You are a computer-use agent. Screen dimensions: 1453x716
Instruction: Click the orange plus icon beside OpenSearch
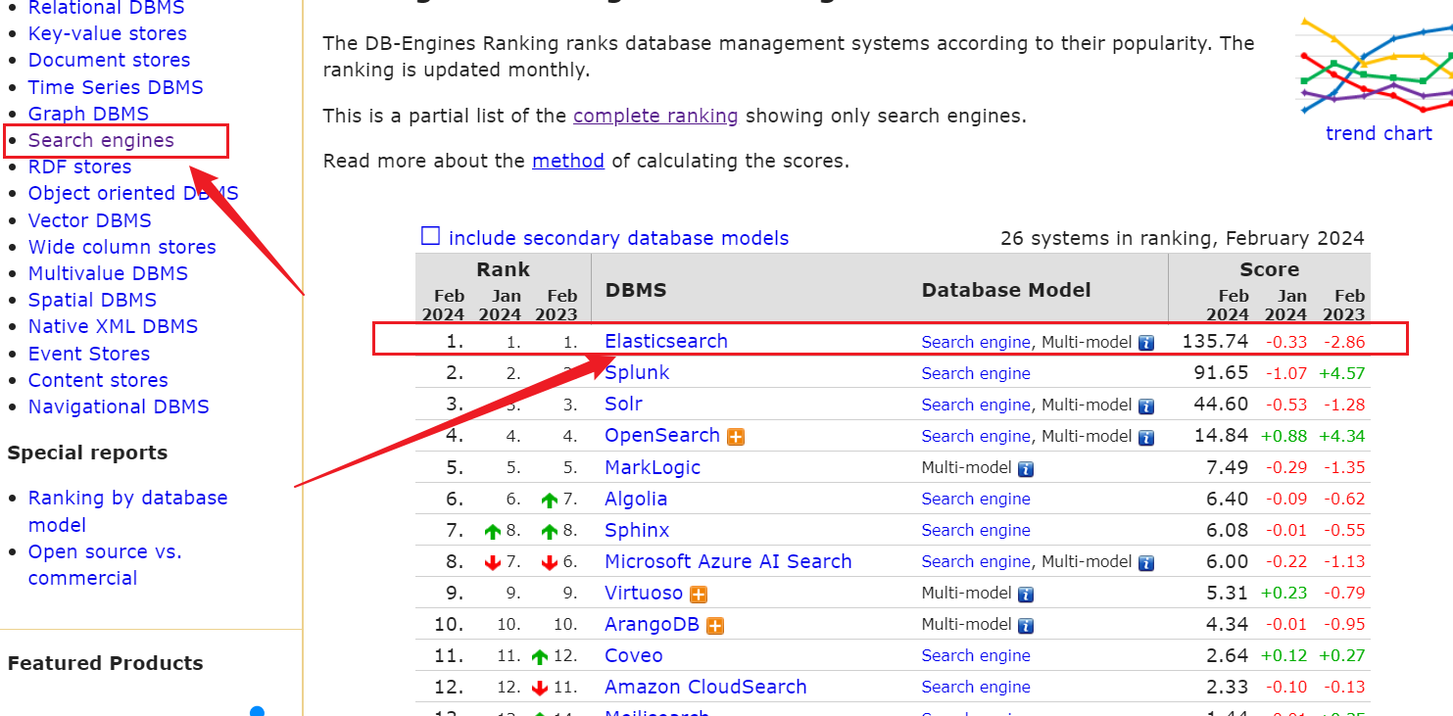coord(736,437)
